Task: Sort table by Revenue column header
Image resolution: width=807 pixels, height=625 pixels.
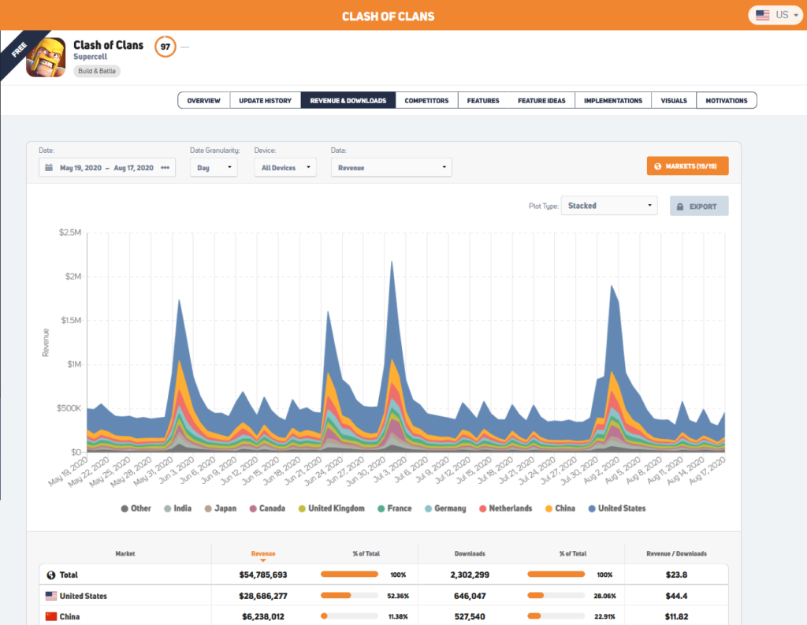Action: tap(263, 554)
